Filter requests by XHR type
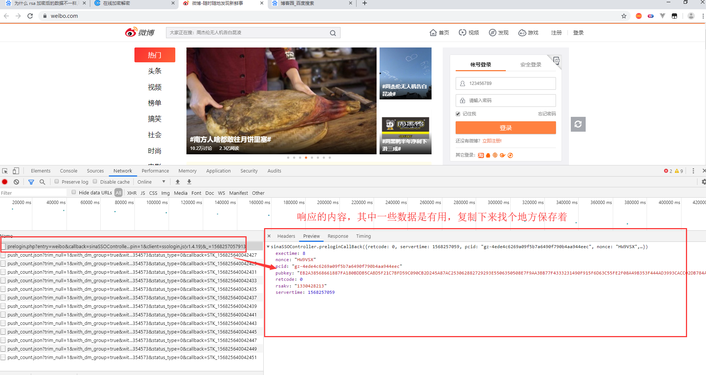 click(132, 193)
